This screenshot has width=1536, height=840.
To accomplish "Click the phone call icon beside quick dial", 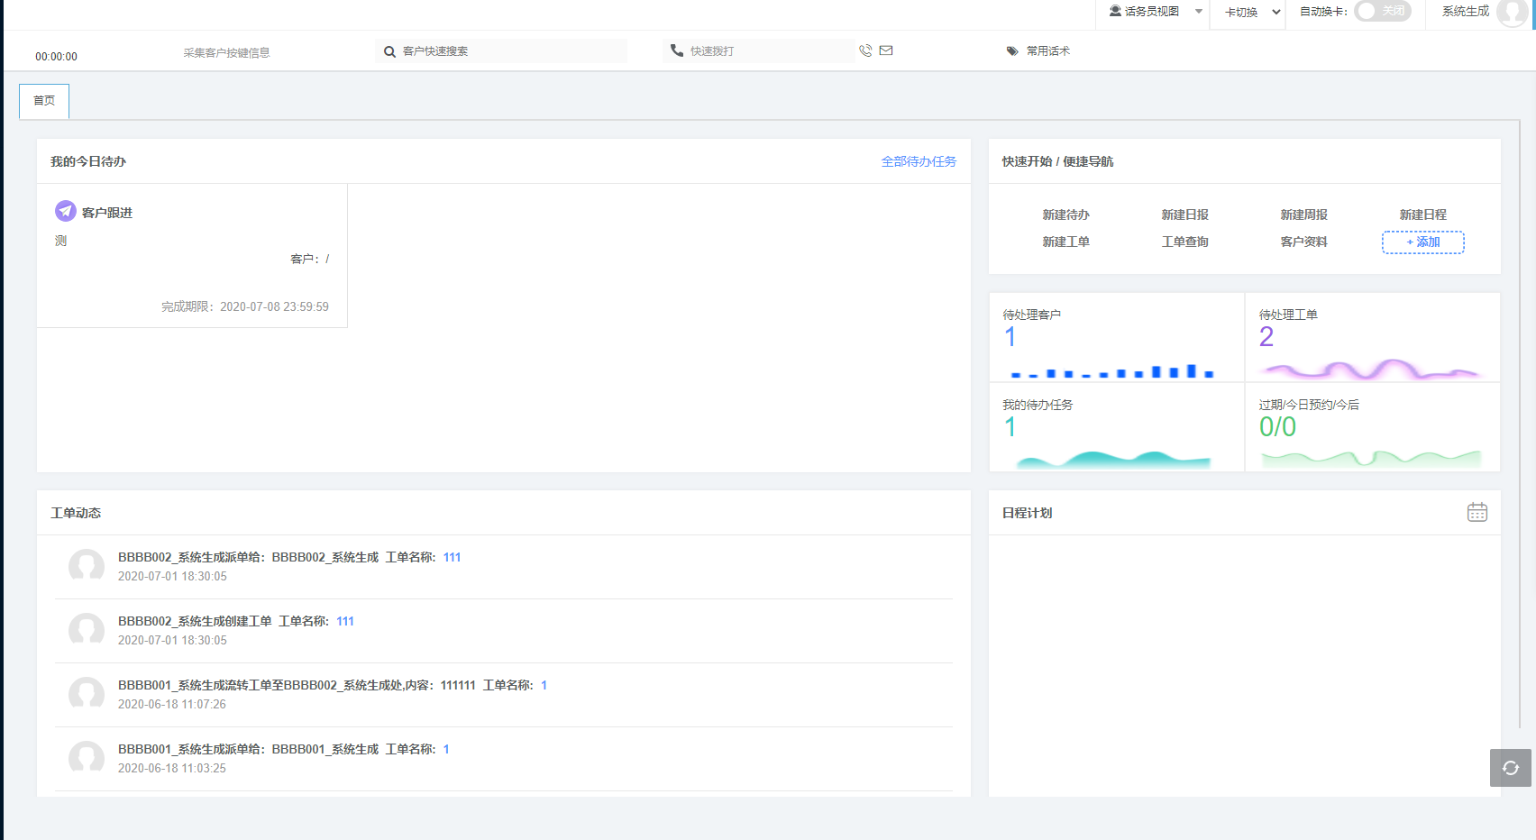I will coord(865,51).
